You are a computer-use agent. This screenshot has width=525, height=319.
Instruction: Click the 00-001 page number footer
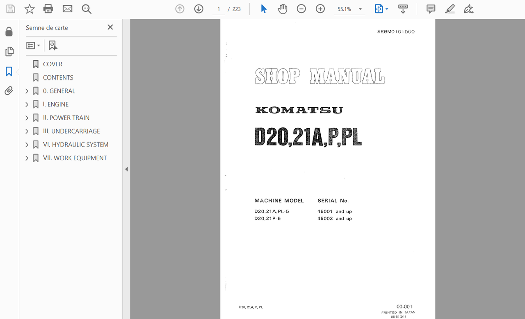coord(404,307)
